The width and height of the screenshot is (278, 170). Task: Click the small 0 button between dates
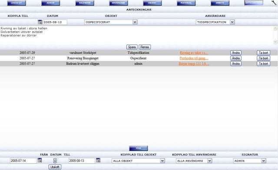click(x=55, y=161)
